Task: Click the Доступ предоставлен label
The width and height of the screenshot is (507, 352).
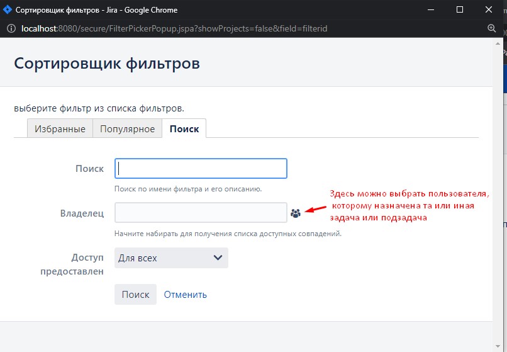Action: pyautogui.click(x=72, y=264)
